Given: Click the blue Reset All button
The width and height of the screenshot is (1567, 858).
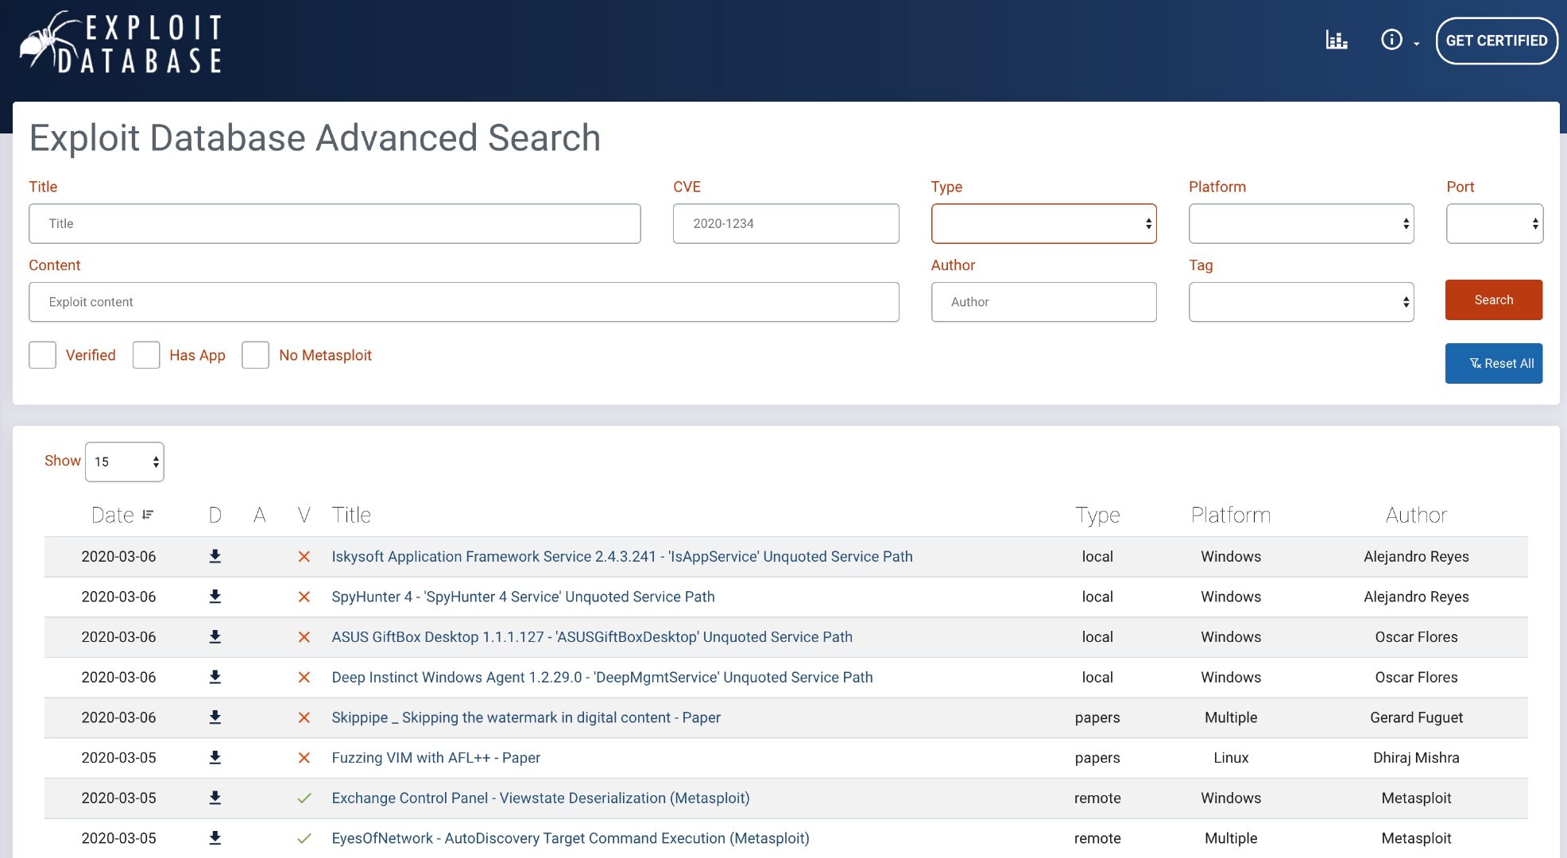Looking at the screenshot, I should pos(1493,364).
